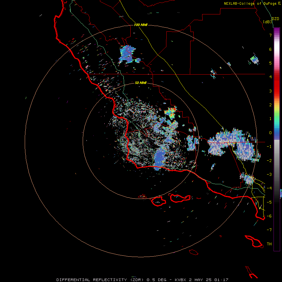
Task: Pick the yellow-green band of the color bar
Action: [x=277, y=110]
